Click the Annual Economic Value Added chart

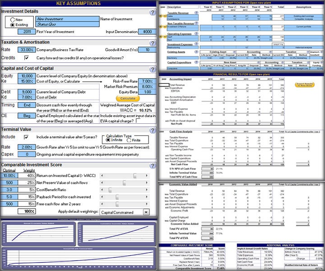pos(38,234)
